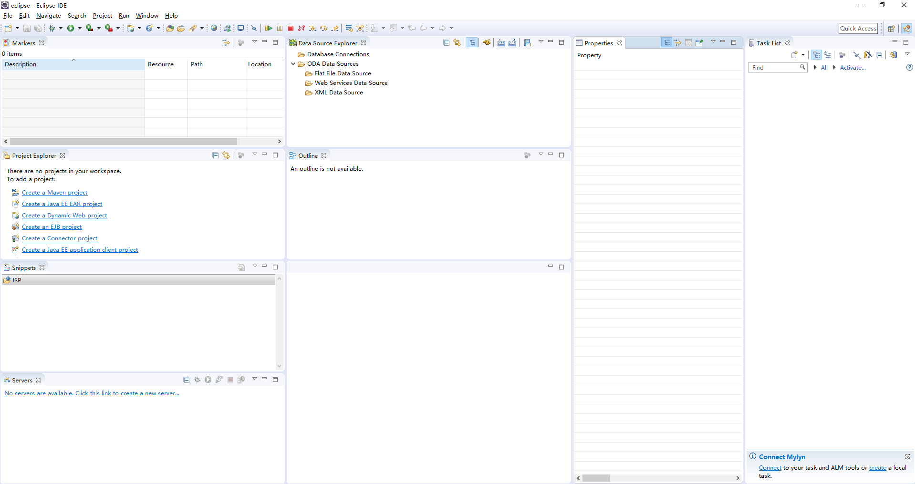Click the Quick Access field

pos(858,29)
